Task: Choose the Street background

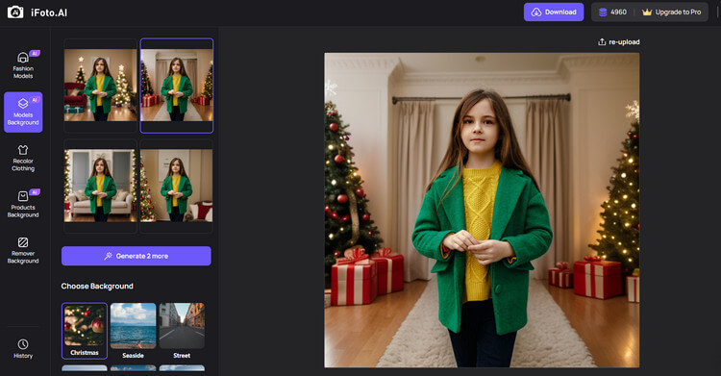Action: point(182,331)
